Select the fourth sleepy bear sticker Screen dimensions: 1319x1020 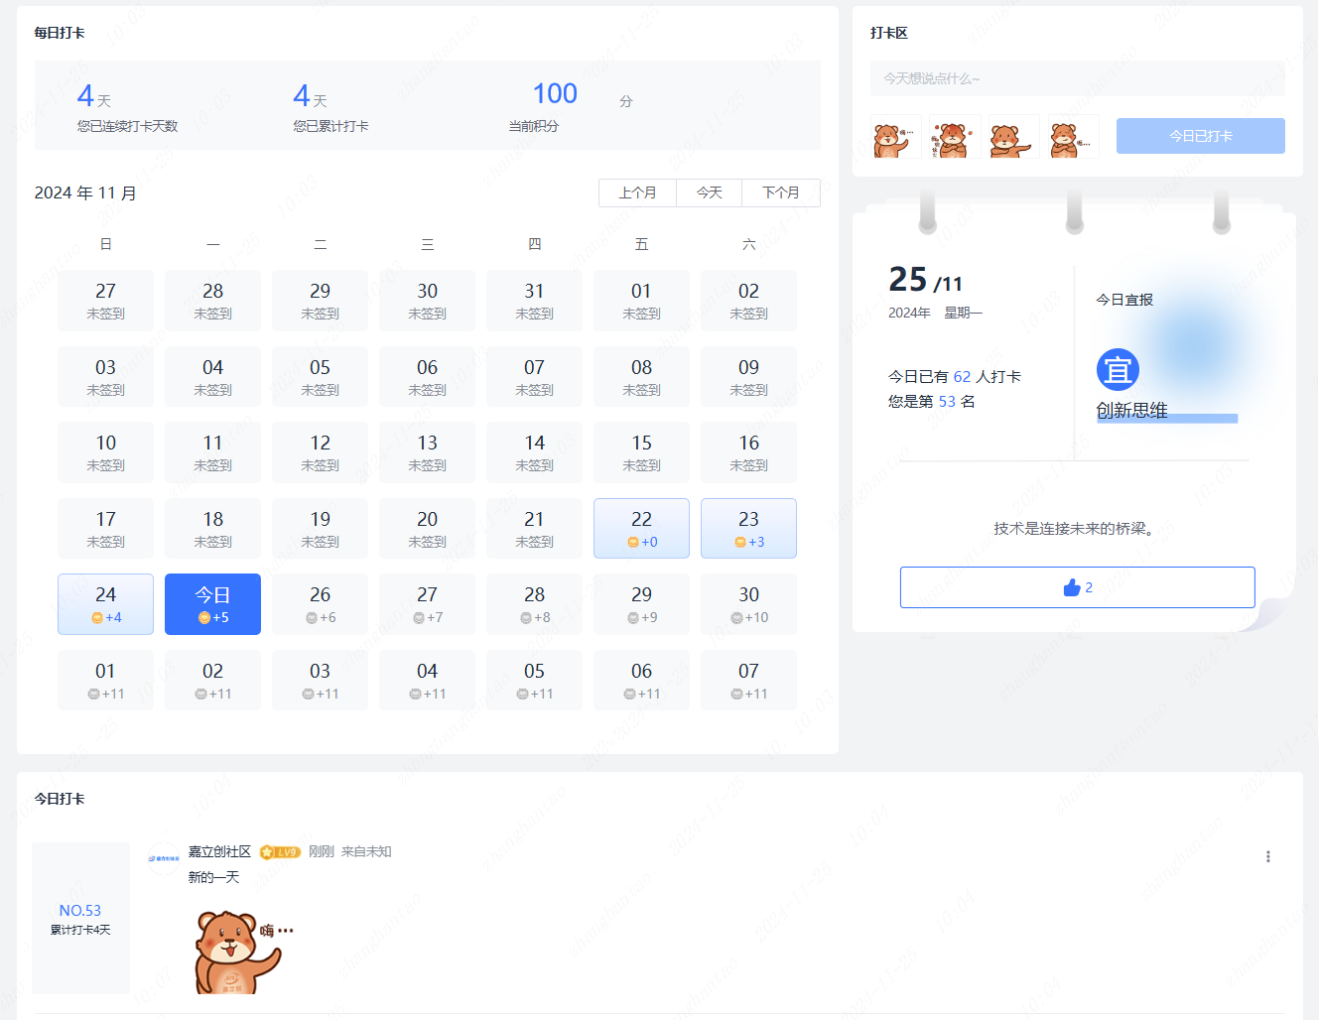[x=1073, y=137]
